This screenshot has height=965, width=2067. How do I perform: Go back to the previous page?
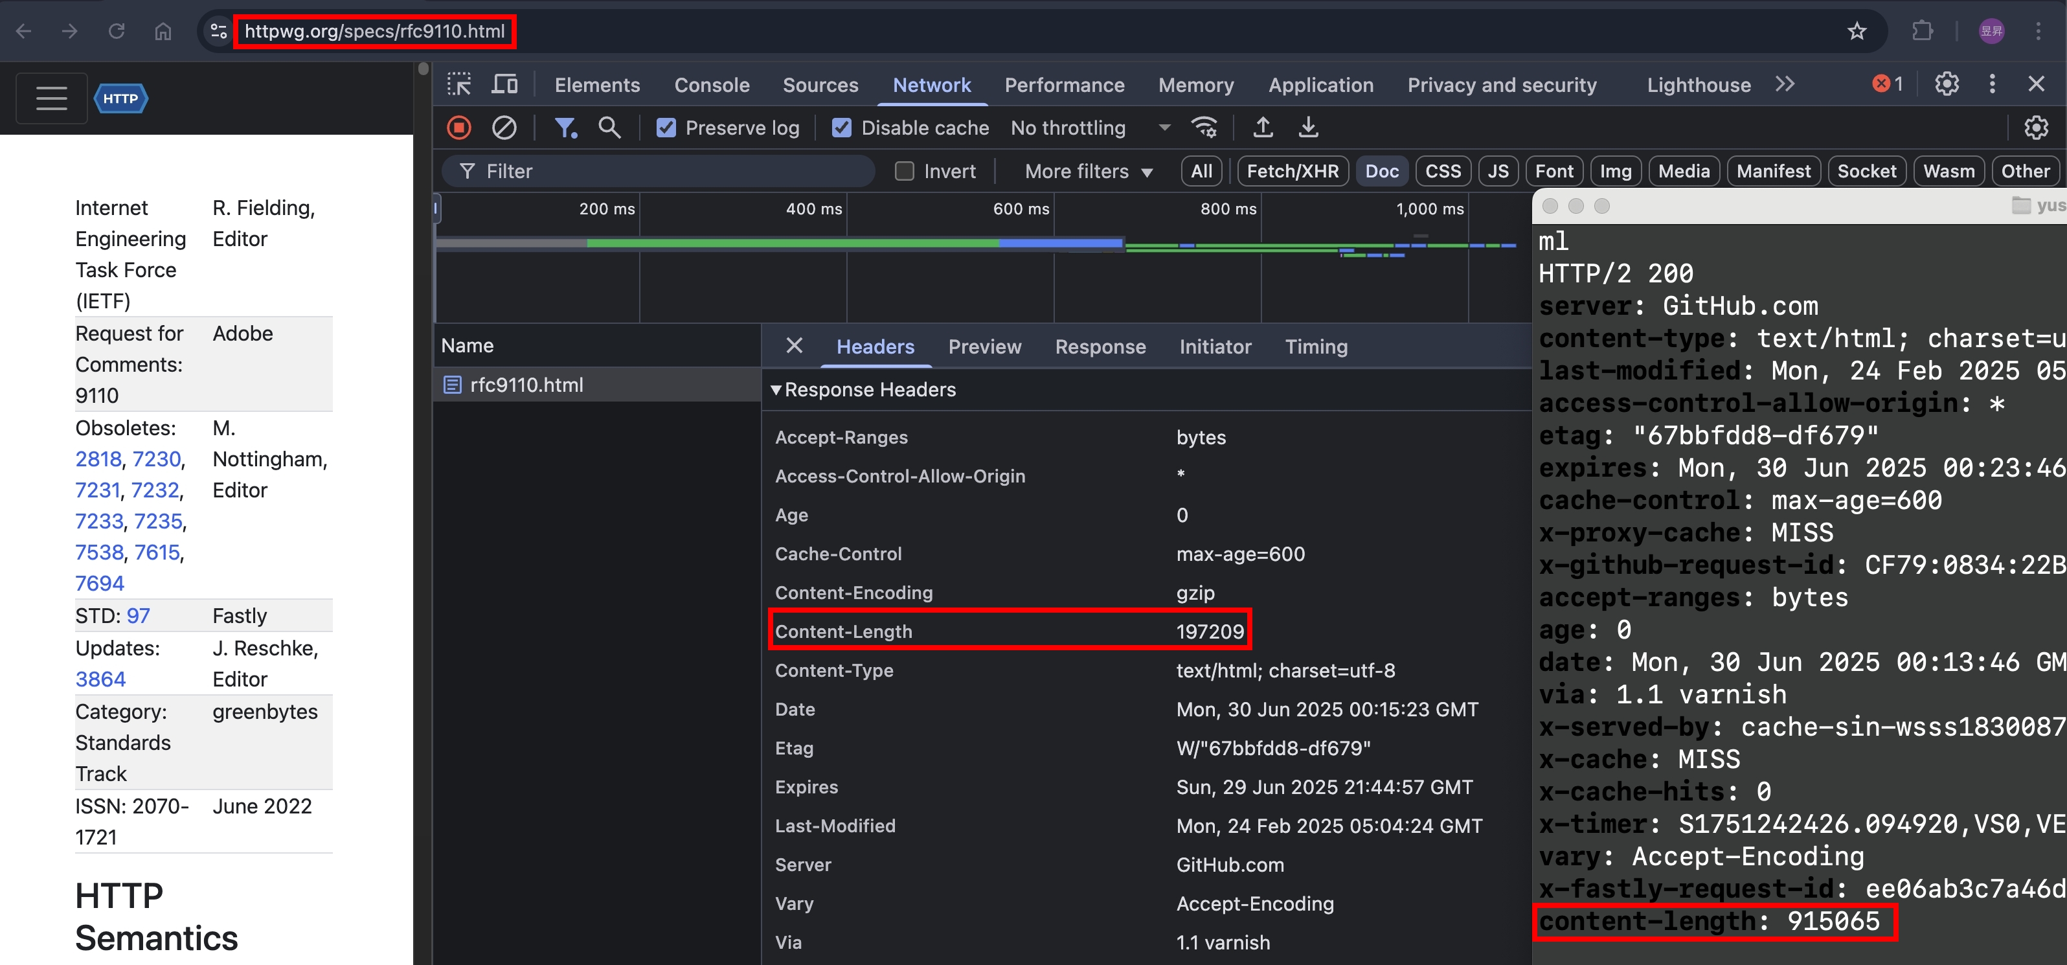(23, 31)
